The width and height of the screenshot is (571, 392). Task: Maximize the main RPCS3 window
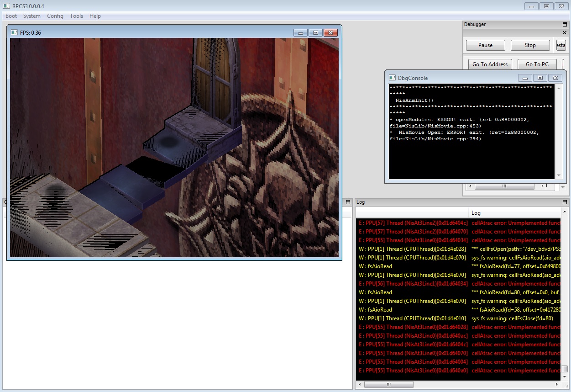pyautogui.click(x=546, y=6)
